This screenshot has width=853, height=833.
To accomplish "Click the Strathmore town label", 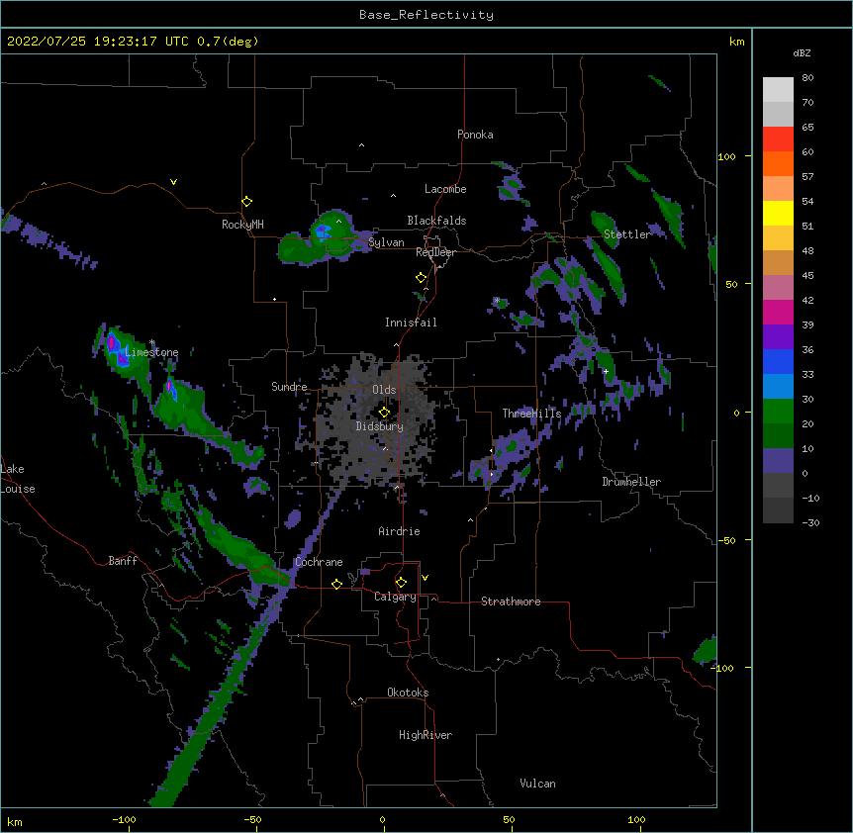I will pyautogui.click(x=511, y=602).
